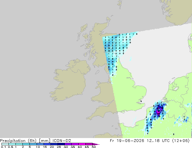Select the legend swatch between 25 and 30

pyautogui.click(x=61, y=144)
